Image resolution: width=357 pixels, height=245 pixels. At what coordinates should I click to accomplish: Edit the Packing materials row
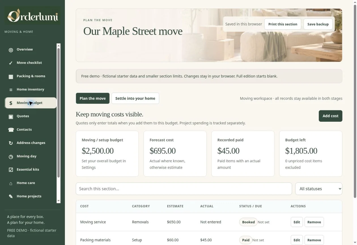[297, 240]
